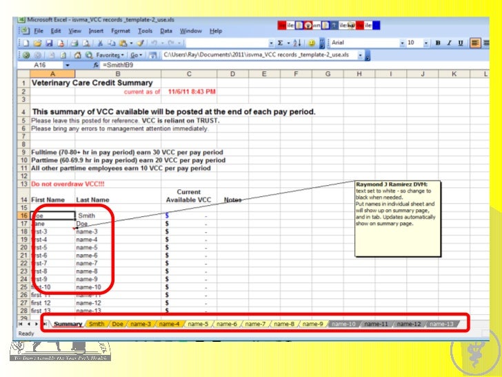Click the Web toolbar Stop icon

pyautogui.click(x=52, y=55)
